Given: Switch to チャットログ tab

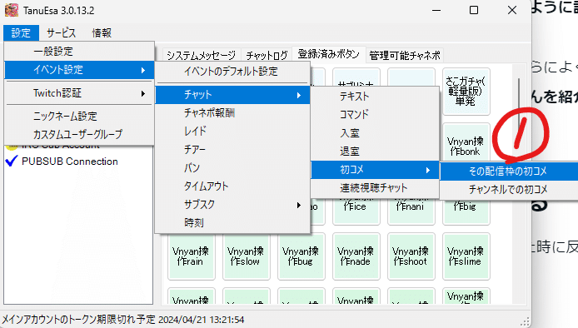Looking at the screenshot, I should click(267, 55).
